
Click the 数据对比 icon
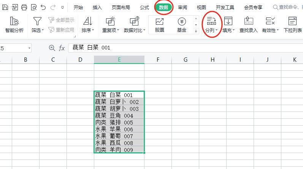(x=134, y=21)
